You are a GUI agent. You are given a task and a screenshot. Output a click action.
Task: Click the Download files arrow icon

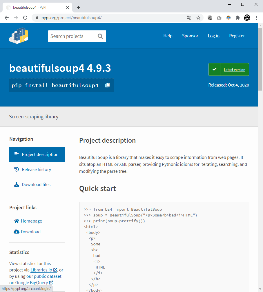(x=17, y=184)
